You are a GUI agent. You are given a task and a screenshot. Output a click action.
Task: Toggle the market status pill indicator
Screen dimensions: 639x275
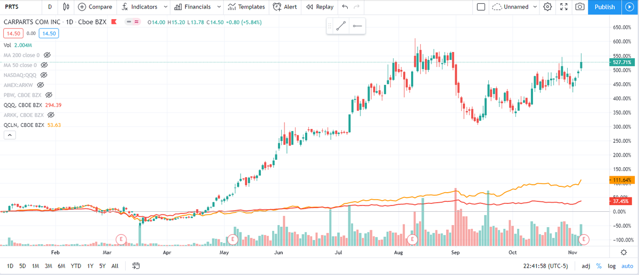pos(132,22)
